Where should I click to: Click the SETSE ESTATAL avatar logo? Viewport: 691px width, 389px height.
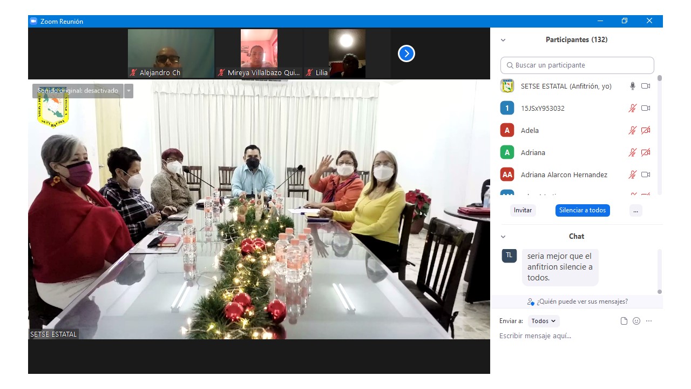tap(507, 86)
